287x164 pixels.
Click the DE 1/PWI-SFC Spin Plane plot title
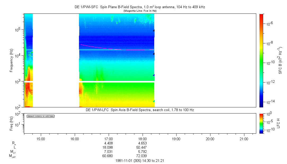pos(140,7)
